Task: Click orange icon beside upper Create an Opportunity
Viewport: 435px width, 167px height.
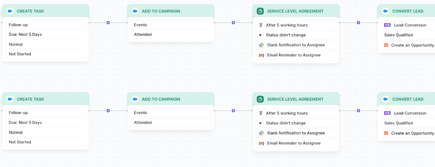Action: tap(386, 45)
